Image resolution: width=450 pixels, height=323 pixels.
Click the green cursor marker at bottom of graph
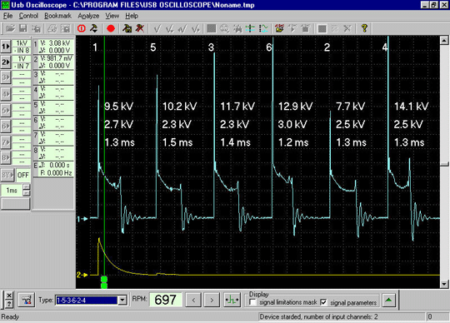(104, 282)
